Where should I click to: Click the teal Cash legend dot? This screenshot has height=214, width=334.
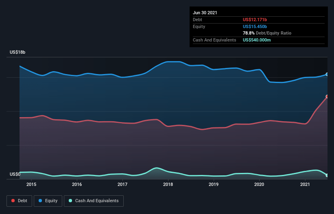71,201
